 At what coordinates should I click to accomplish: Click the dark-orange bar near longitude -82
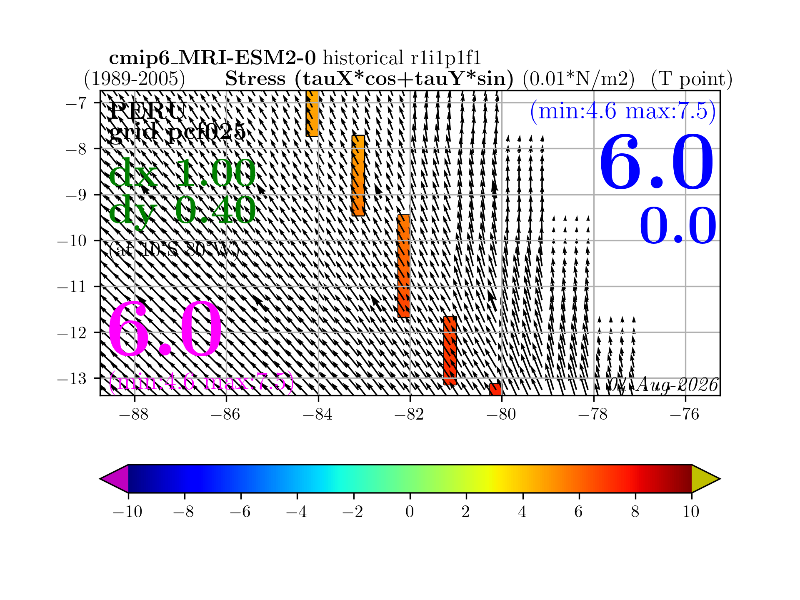coord(404,266)
